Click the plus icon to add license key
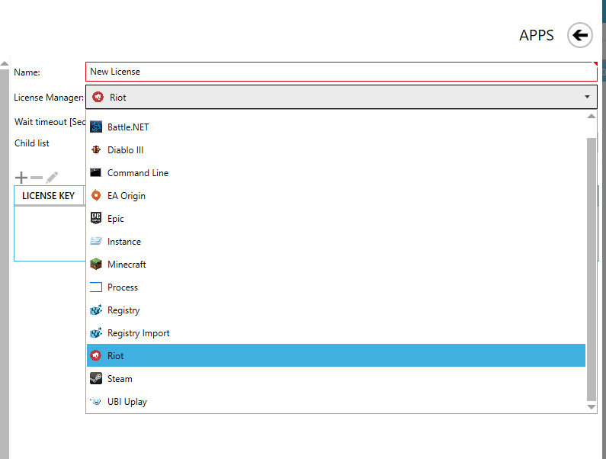606x459 pixels. [21, 178]
